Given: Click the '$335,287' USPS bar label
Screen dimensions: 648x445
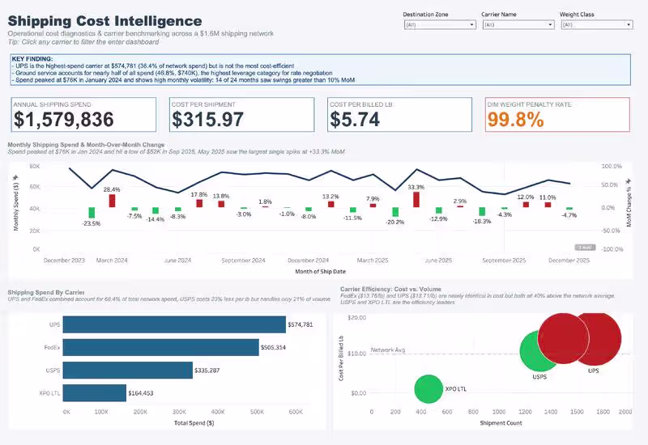Looking at the screenshot, I should coord(207,371).
